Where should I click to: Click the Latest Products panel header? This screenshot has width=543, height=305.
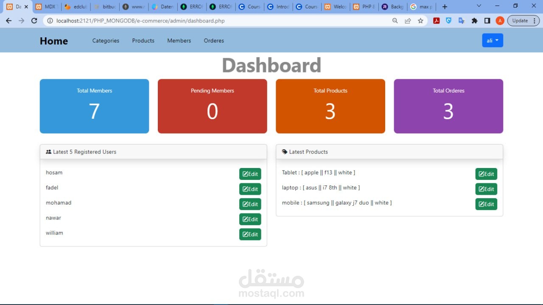click(389, 152)
